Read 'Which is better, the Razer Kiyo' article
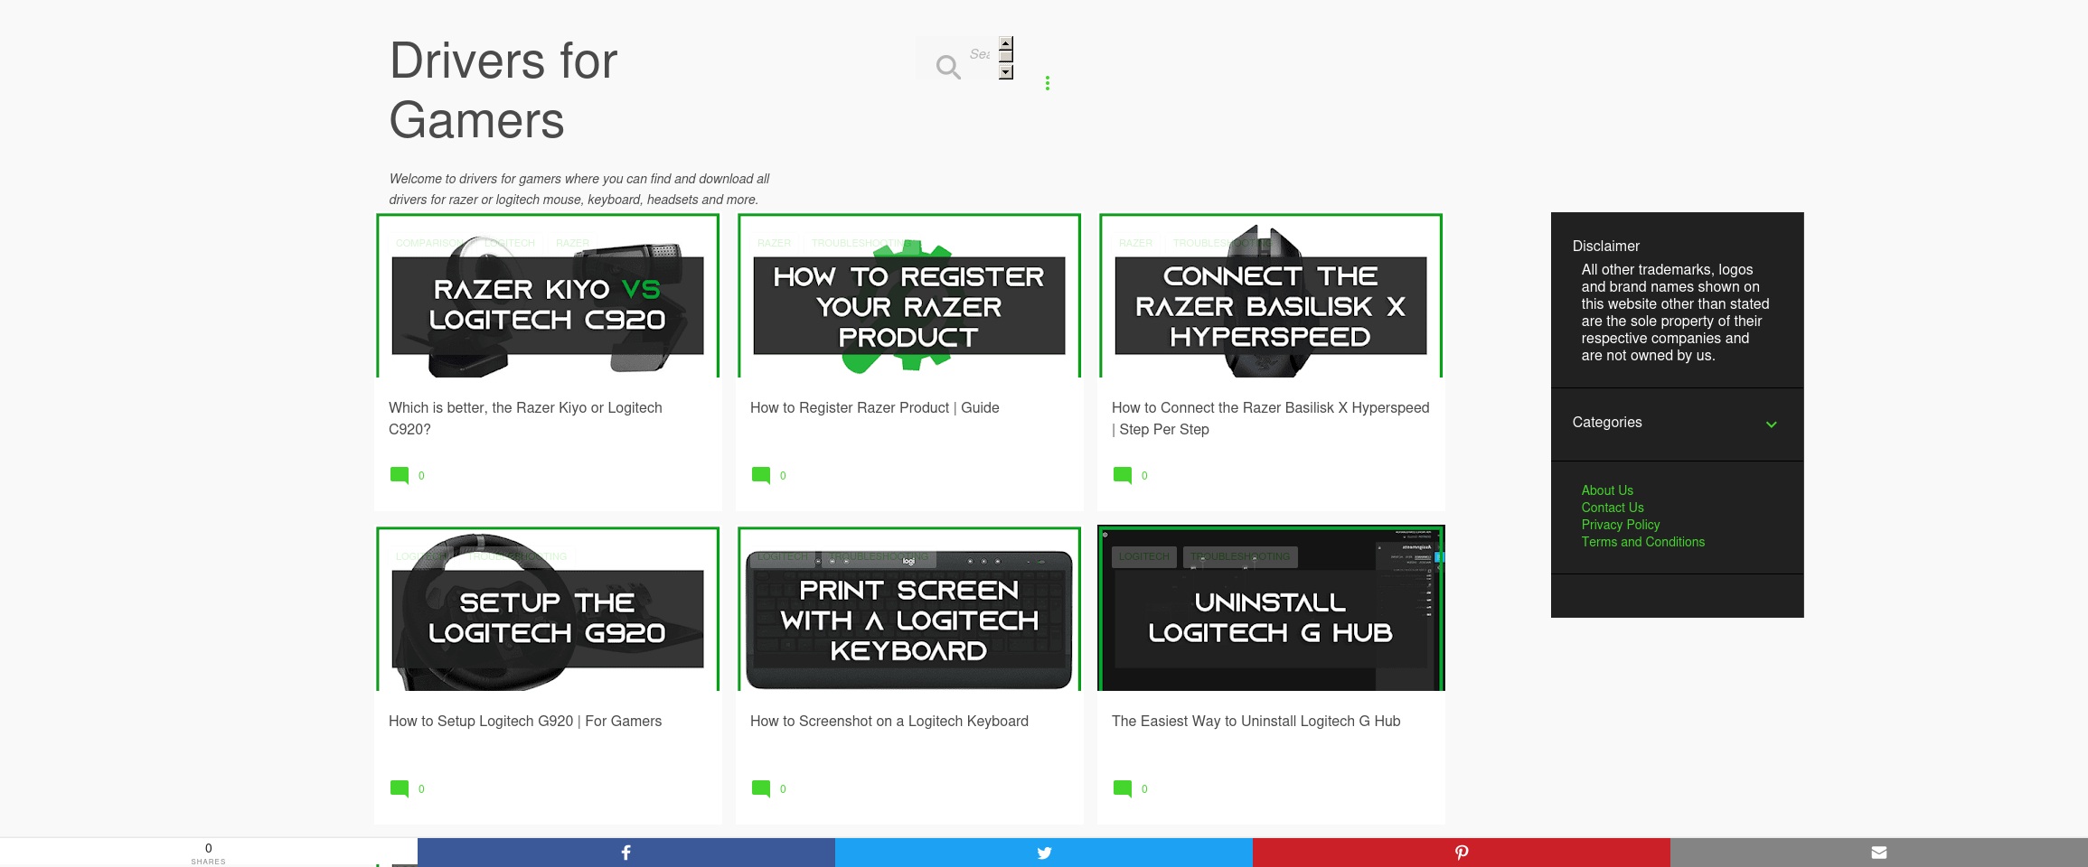Image resolution: width=2088 pixels, height=867 pixels. (x=525, y=418)
